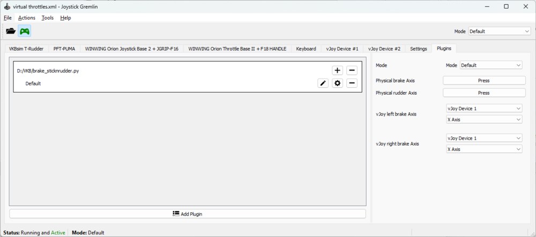Edit Default instance with pencil icon
Screen dimensions: 536x237
tap(323, 83)
